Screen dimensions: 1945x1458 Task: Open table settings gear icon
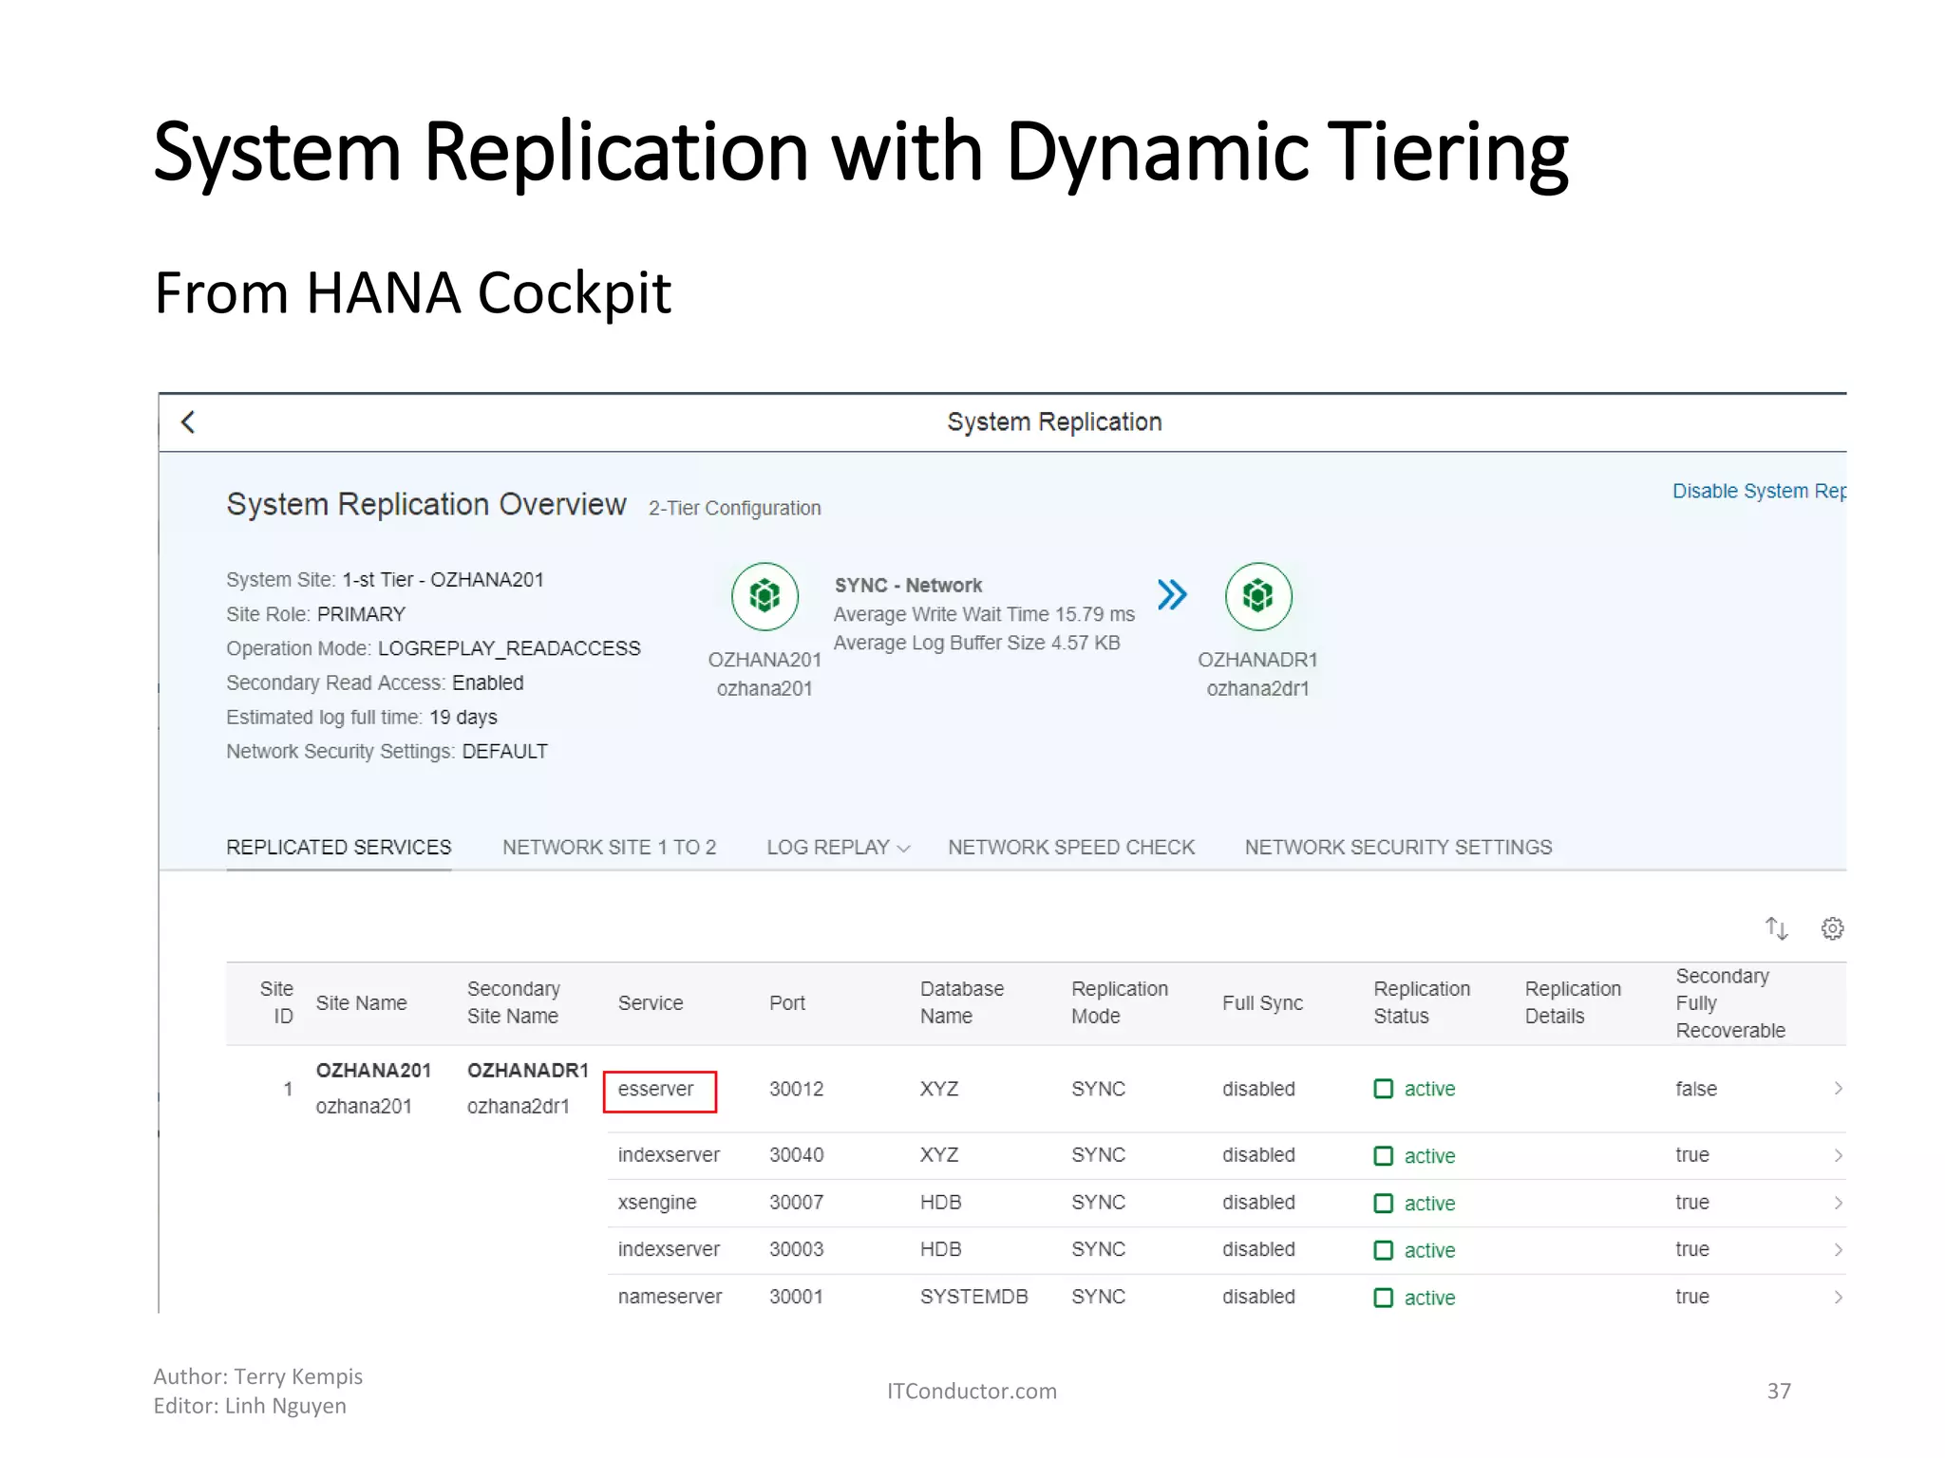click(1832, 928)
